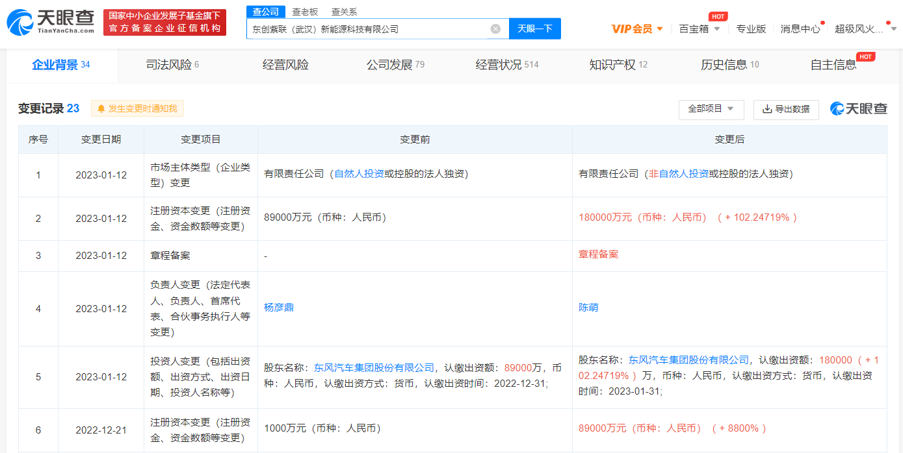Screen dimensions: 903x453
Task: Go to 专业版
Action: (x=751, y=29)
